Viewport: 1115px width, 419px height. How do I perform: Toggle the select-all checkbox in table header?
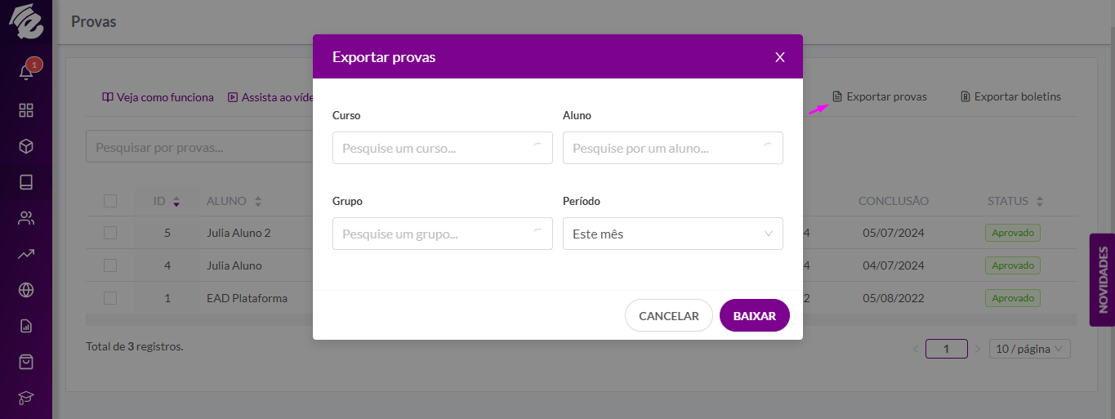(110, 201)
